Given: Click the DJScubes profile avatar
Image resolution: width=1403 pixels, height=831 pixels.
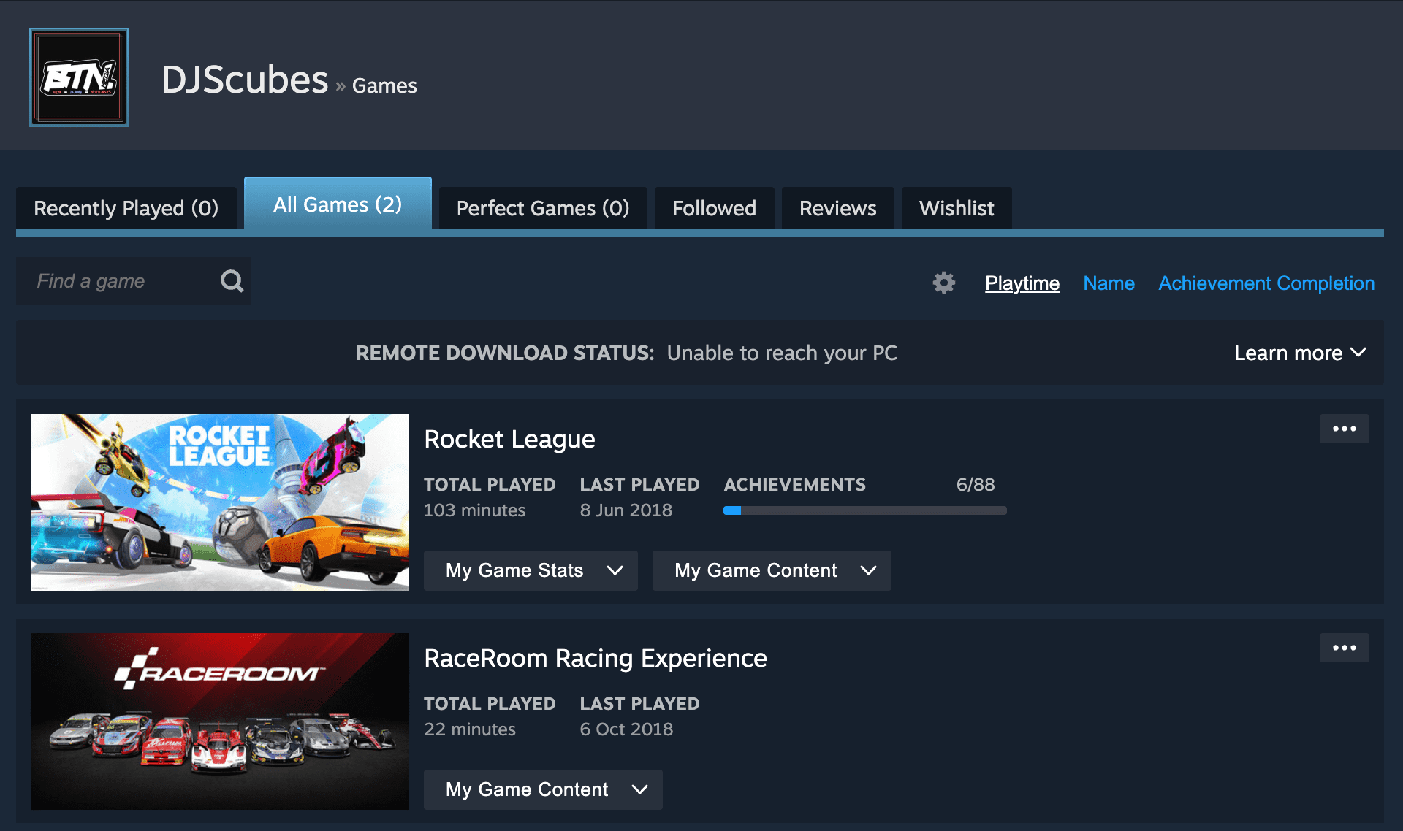Looking at the screenshot, I should [x=78, y=77].
